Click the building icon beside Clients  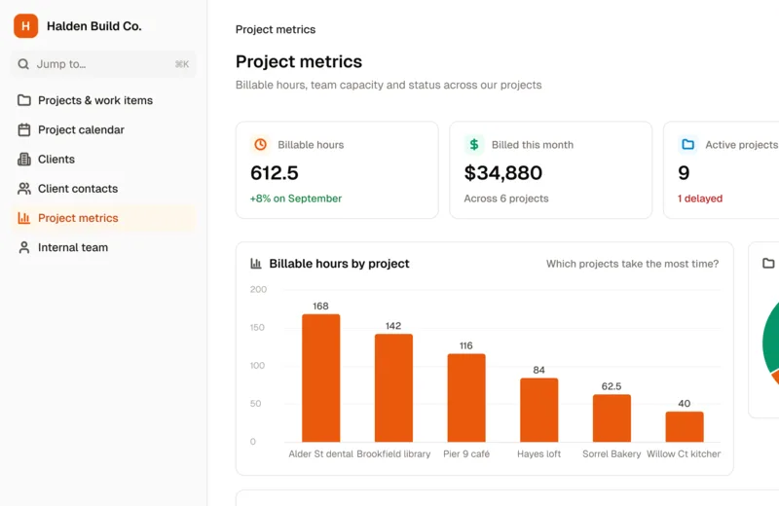(23, 159)
